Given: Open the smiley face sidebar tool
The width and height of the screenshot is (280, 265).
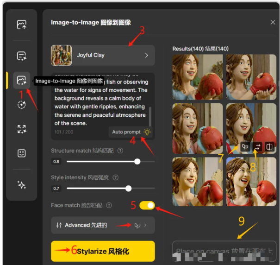Looking at the screenshot, I should 21,153.
